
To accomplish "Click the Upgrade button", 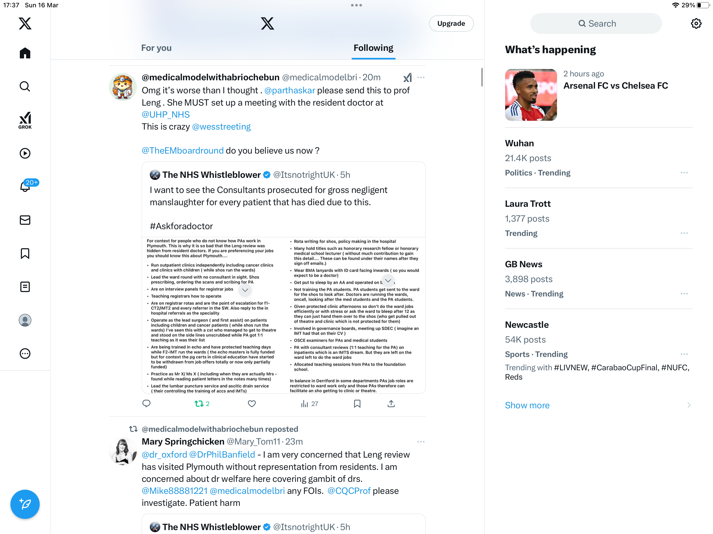I will pos(451,23).
